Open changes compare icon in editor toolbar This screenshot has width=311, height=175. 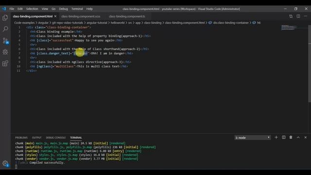click(x=291, y=16)
